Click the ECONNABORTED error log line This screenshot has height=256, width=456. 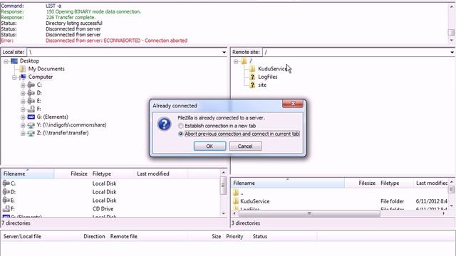[117, 41]
